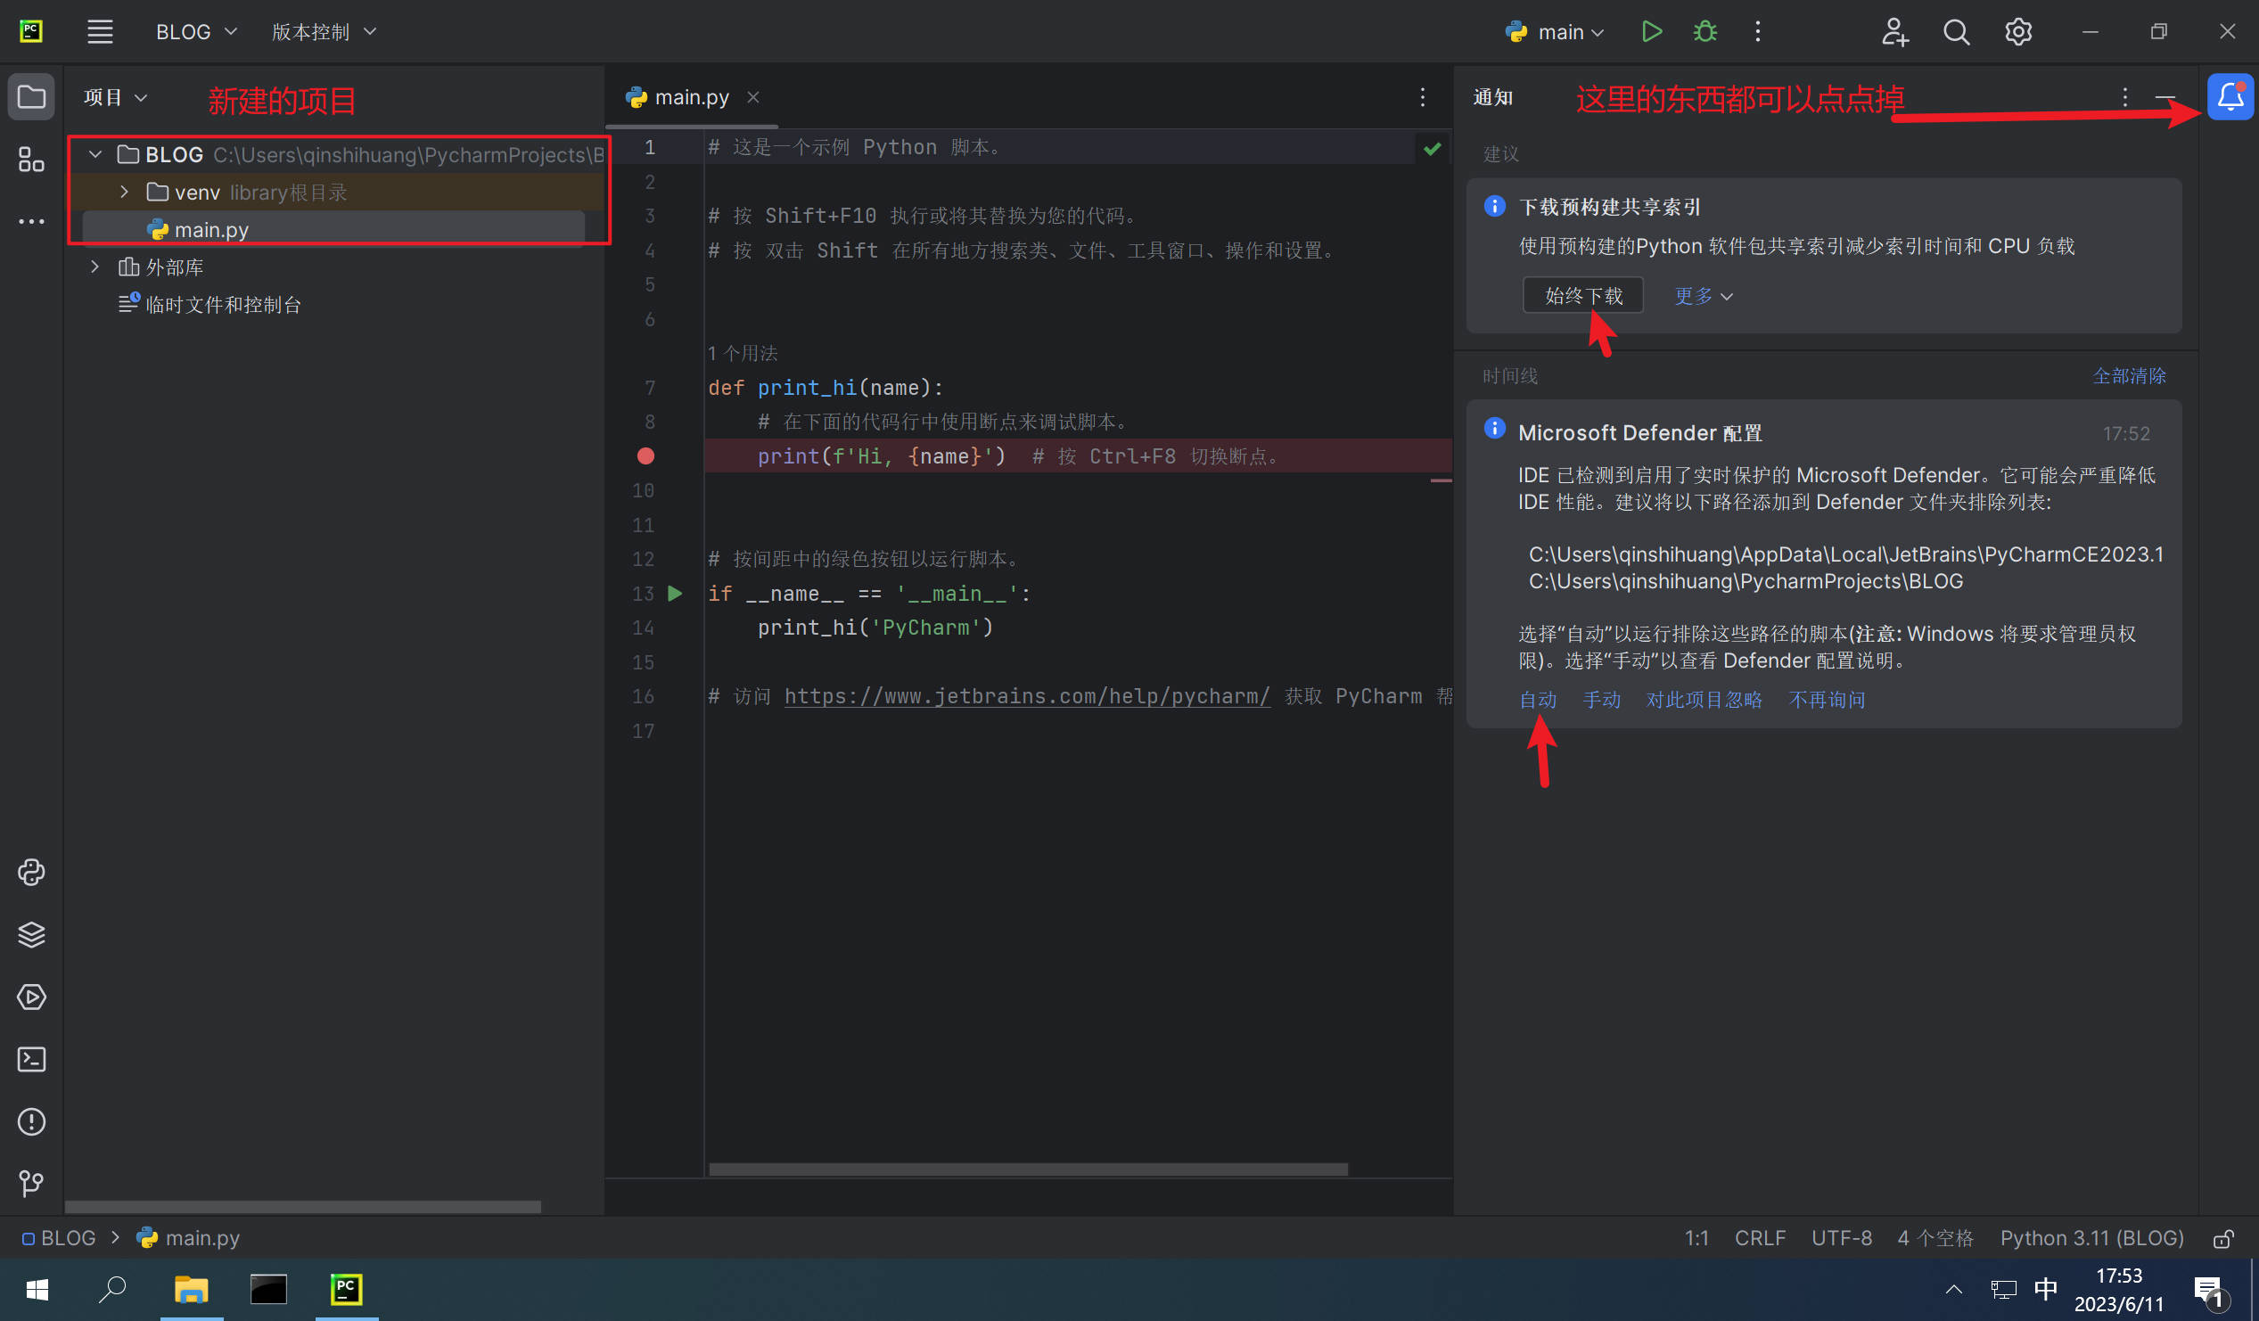Click the 自动 Defender link
The width and height of the screenshot is (2259, 1321).
pyautogui.click(x=1538, y=699)
